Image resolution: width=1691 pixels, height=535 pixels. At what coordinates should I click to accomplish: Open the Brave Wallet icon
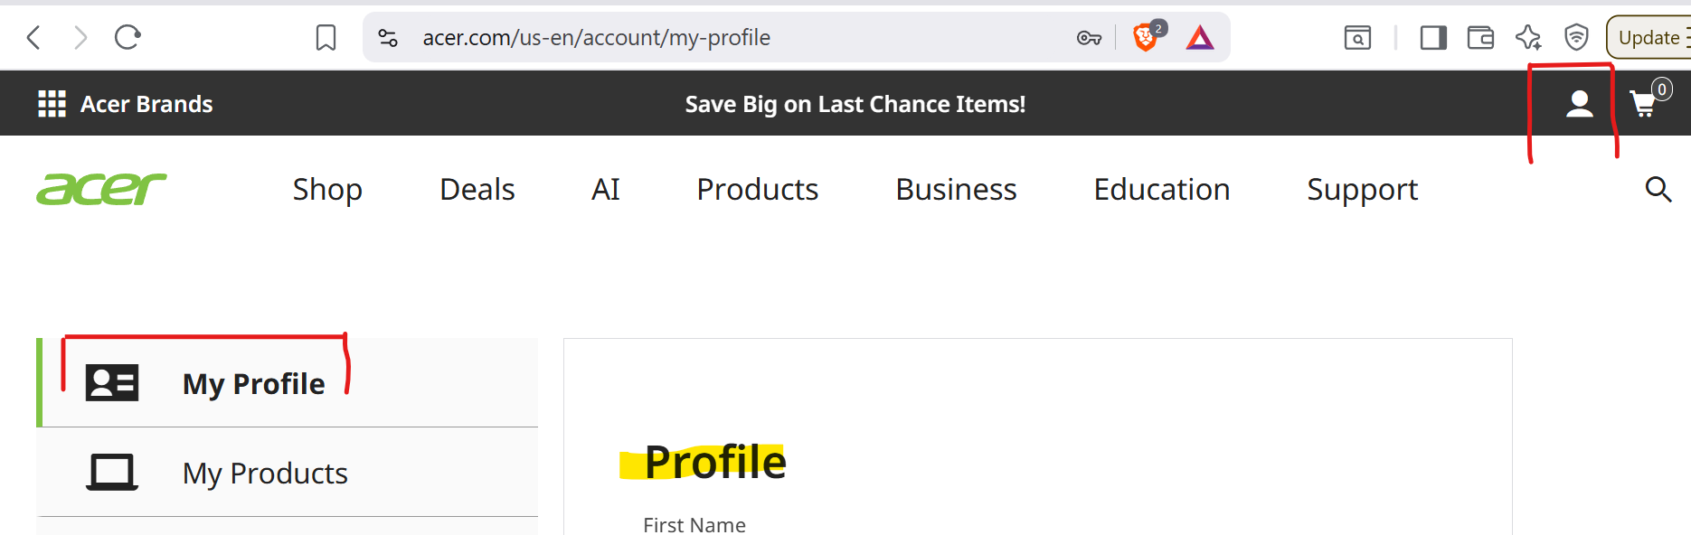point(1480,38)
